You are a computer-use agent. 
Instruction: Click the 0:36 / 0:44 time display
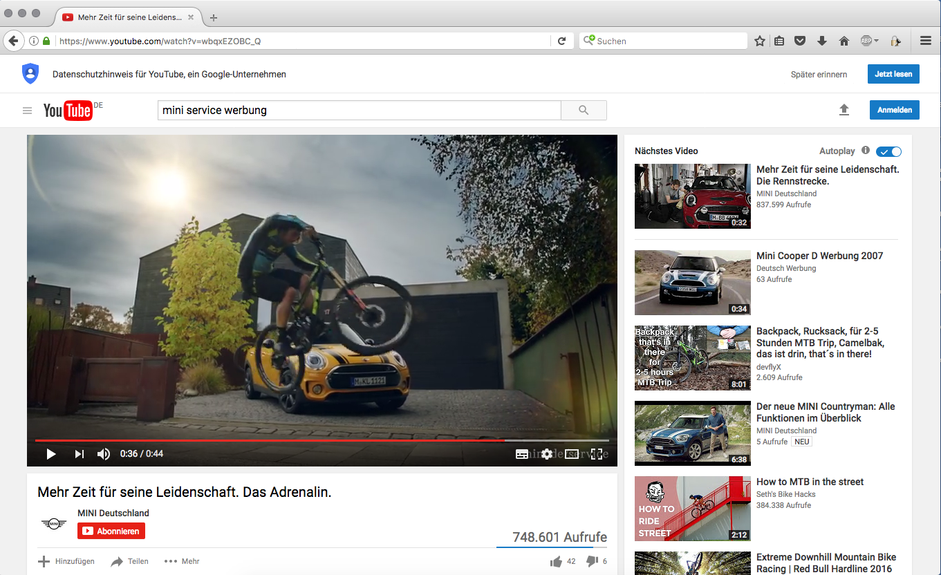click(142, 454)
